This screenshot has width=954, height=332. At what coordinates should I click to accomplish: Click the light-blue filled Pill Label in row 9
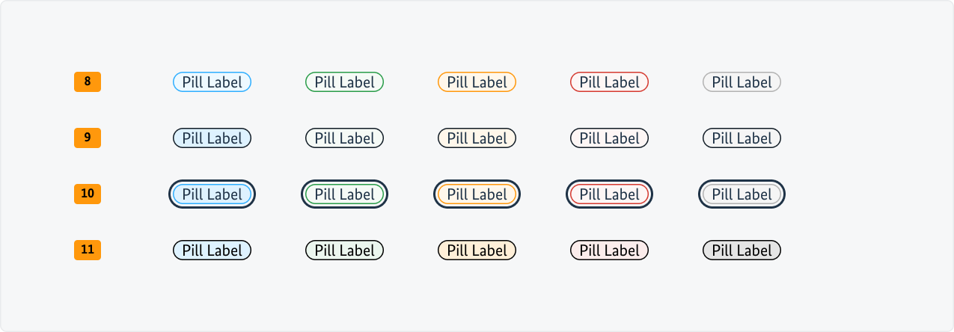[212, 138]
